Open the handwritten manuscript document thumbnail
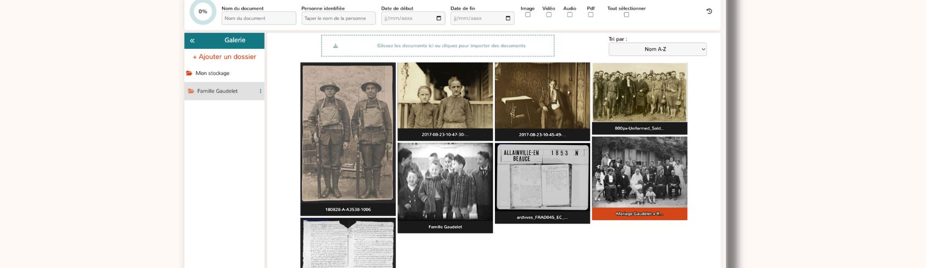The width and height of the screenshot is (926, 268). click(348, 243)
